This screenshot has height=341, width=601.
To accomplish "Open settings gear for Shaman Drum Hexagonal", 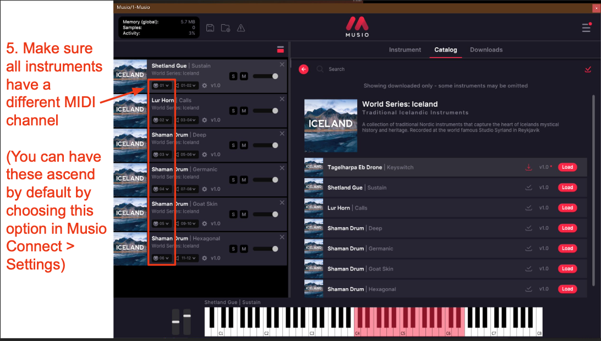I will (205, 258).
